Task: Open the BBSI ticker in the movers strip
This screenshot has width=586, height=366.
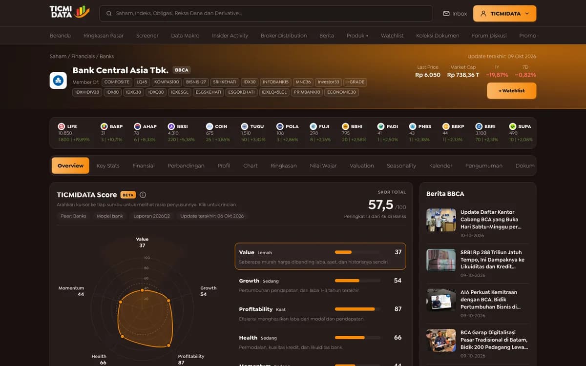Action: [x=181, y=133]
